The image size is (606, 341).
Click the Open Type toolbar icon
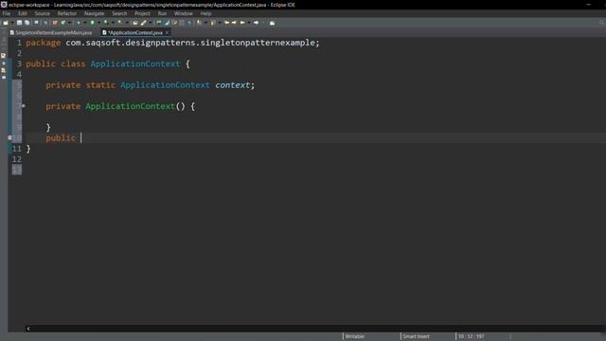pos(134,23)
